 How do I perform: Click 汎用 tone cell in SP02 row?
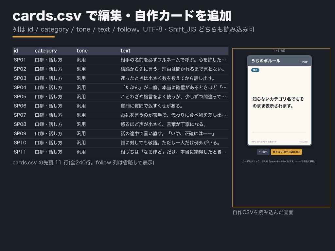click(x=81, y=69)
